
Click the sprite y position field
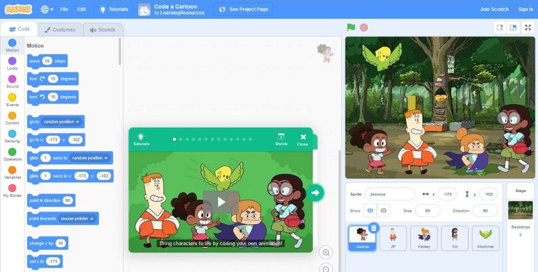point(489,194)
